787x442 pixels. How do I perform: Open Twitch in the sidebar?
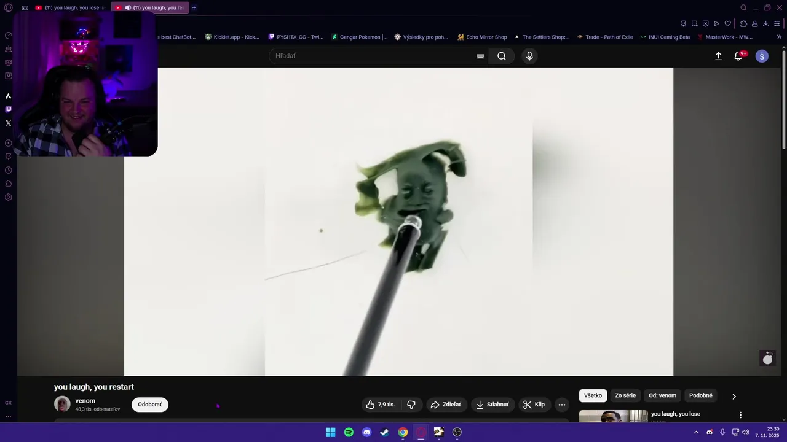click(x=9, y=109)
